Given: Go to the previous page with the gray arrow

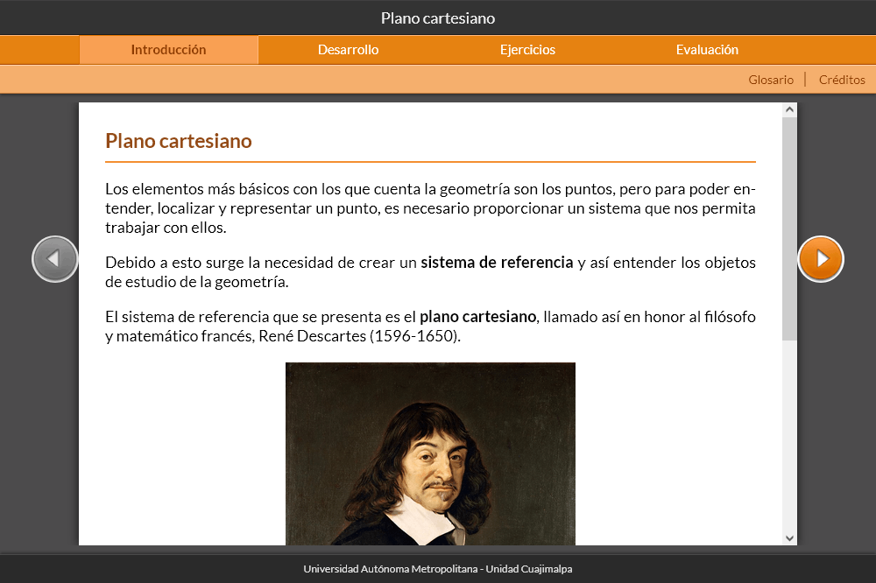Looking at the screenshot, I should coord(54,259).
